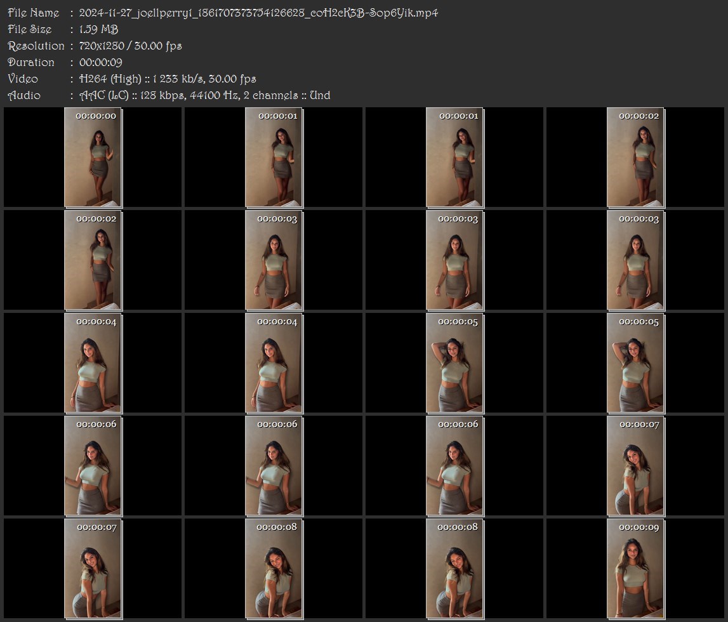Open the first thumbnail stamped 00:00:05
This screenshot has height=622, width=728.
coord(454,363)
